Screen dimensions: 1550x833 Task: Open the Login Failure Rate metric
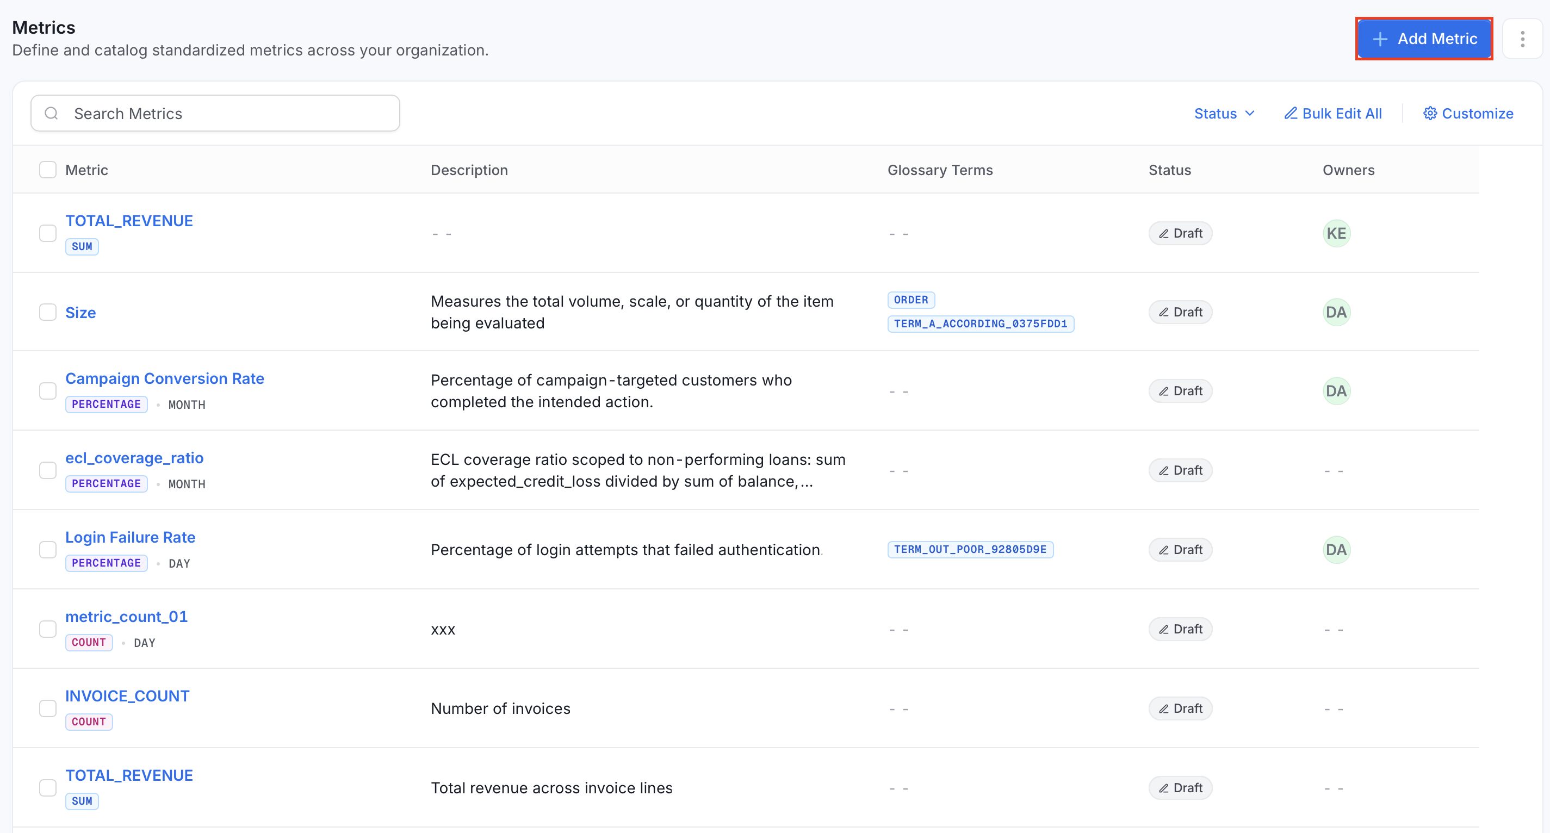pos(131,537)
